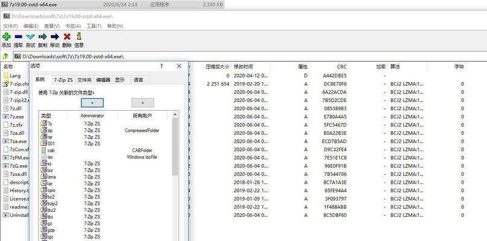Click the lzma file type icon
Screen dimensions: 487x241
44,177
